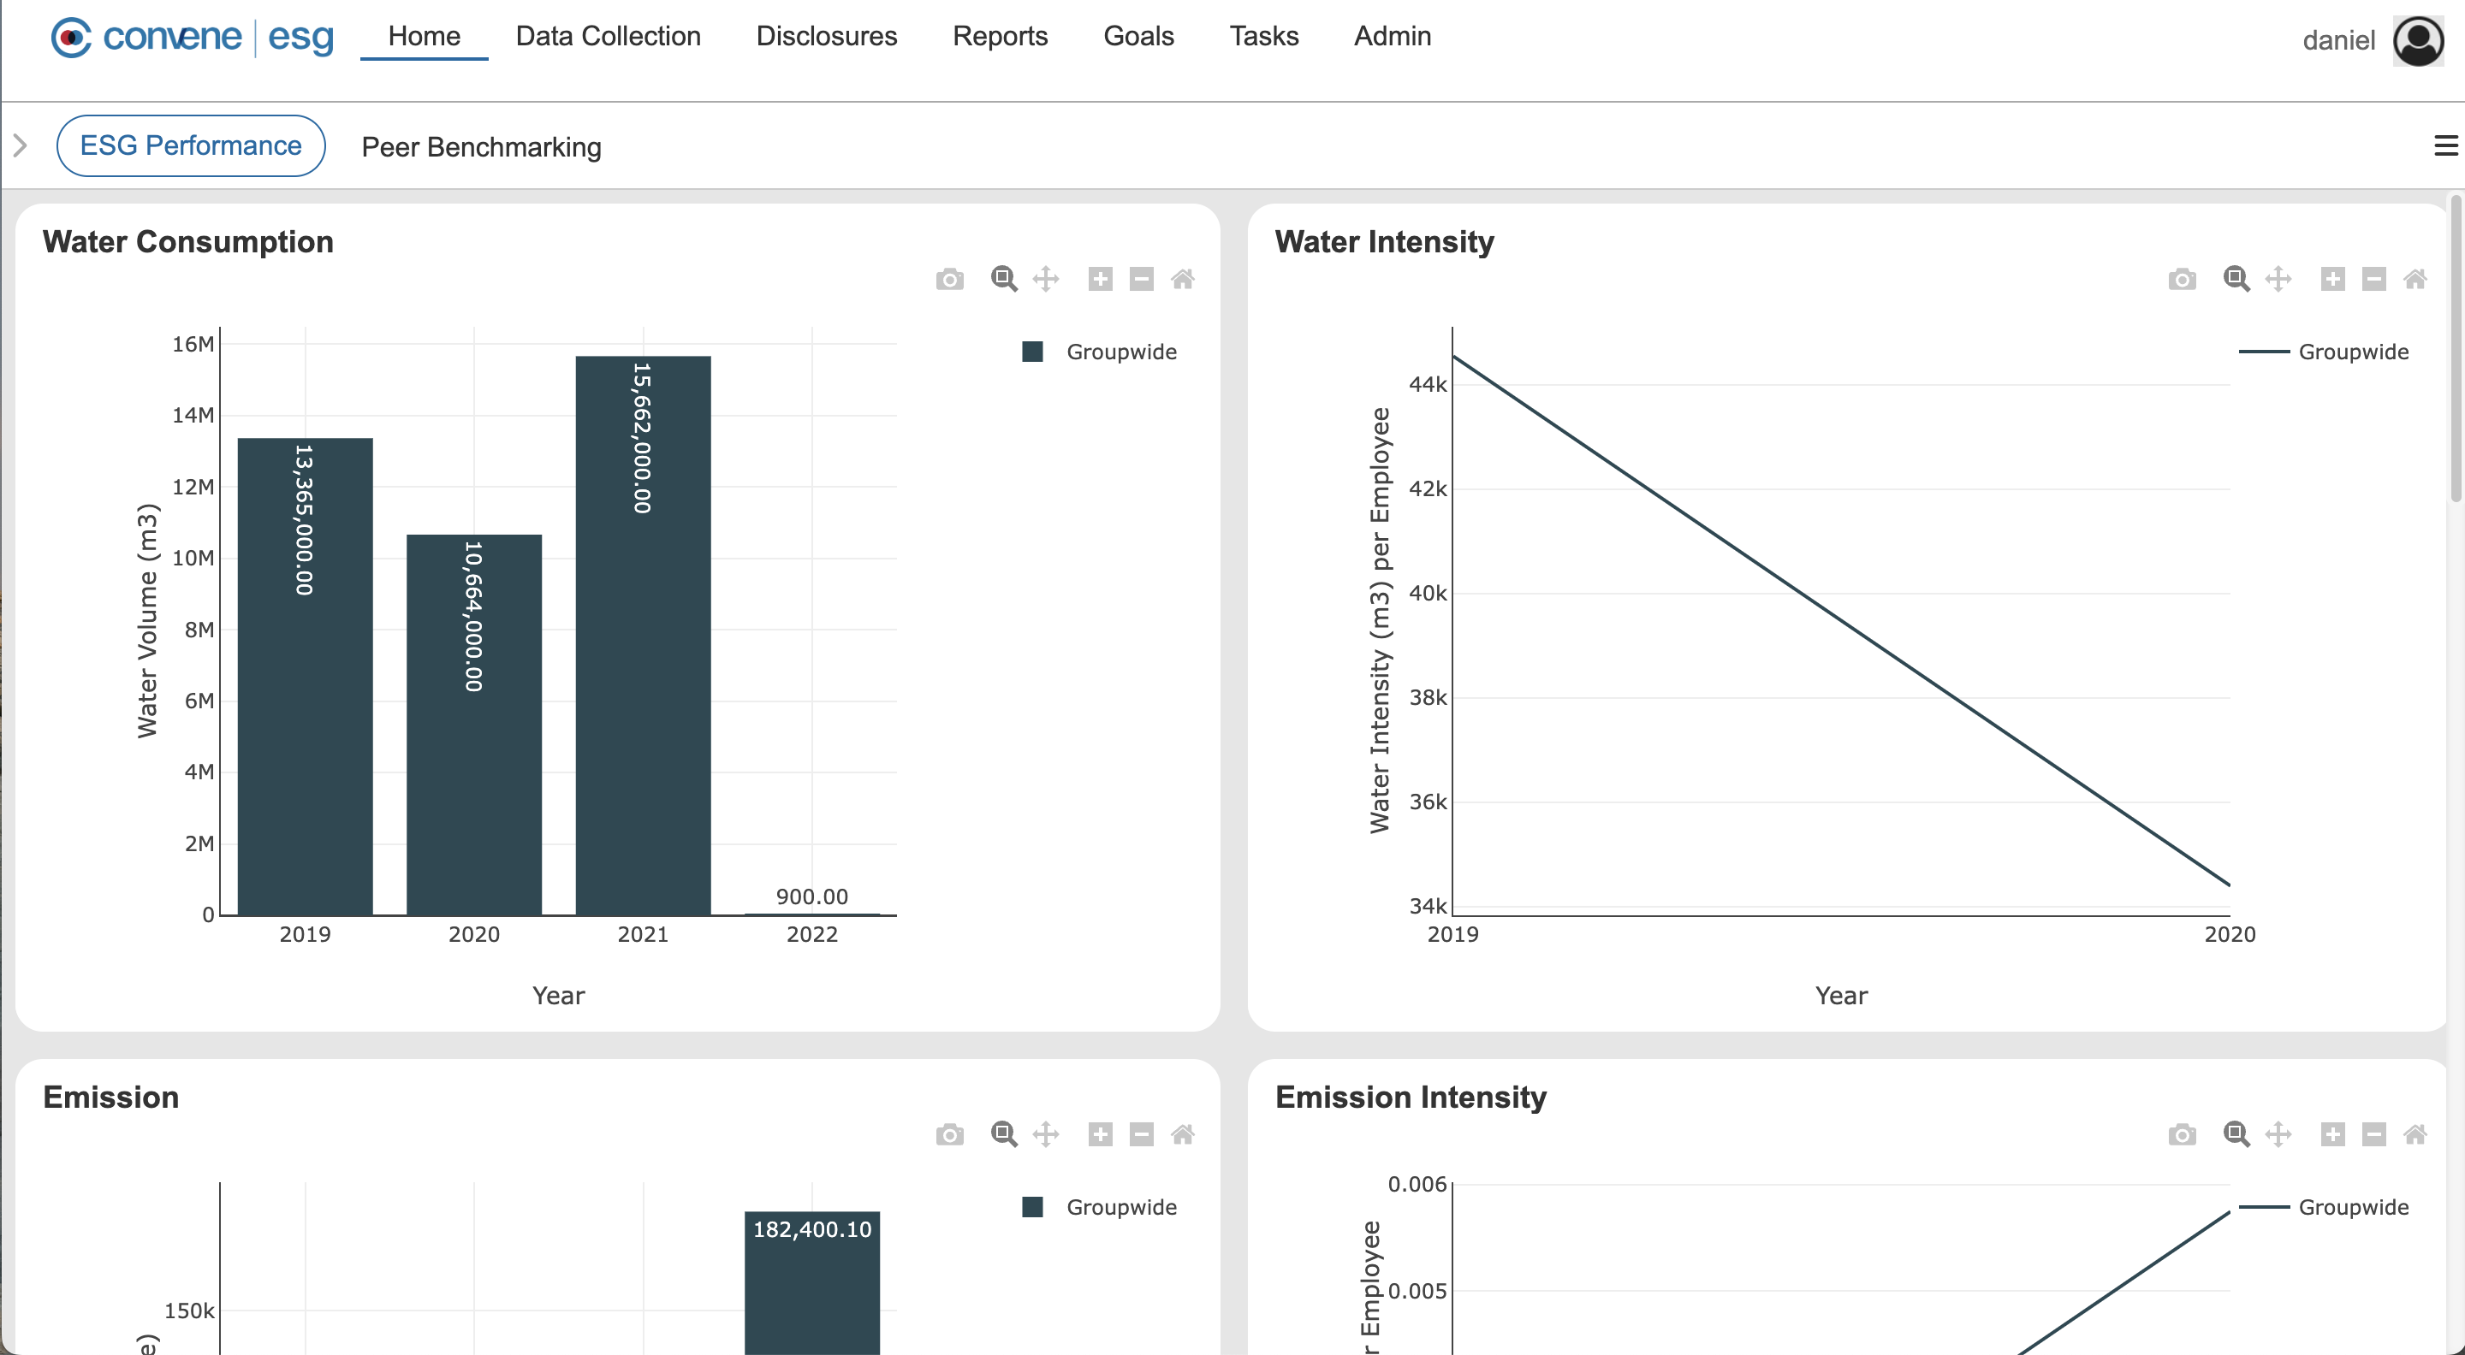Select the zoom tool on Water Intensity chart
Image resolution: width=2465 pixels, height=1355 pixels.
click(2236, 278)
